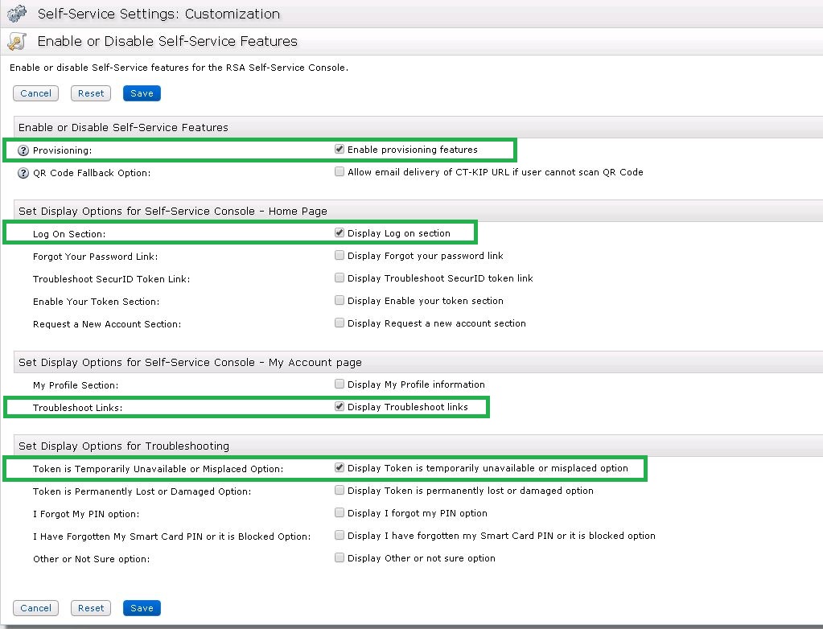Check Display I forgot my PIN option
This screenshot has width=823, height=629.
pyautogui.click(x=339, y=512)
